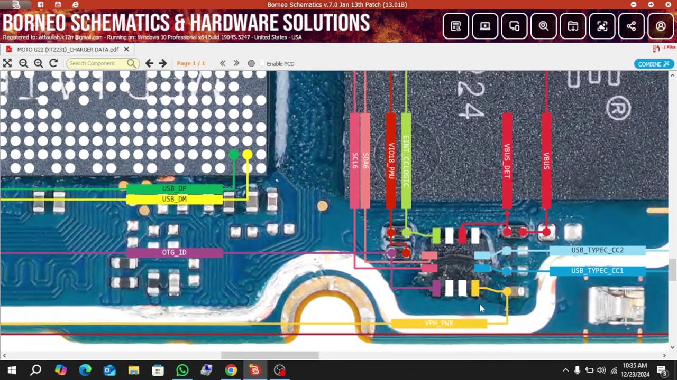Show hidden system tray icons
This screenshot has width=677, height=380.
click(565, 370)
